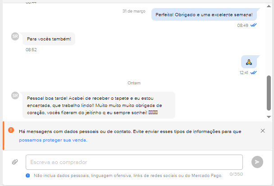
Task: Click the paperclip attach file icon
Action: click(15, 162)
